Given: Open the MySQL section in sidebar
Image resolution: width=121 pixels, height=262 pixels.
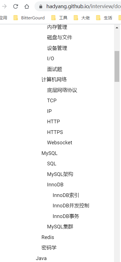Looking at the screenshot, I should tap(50, 153).
